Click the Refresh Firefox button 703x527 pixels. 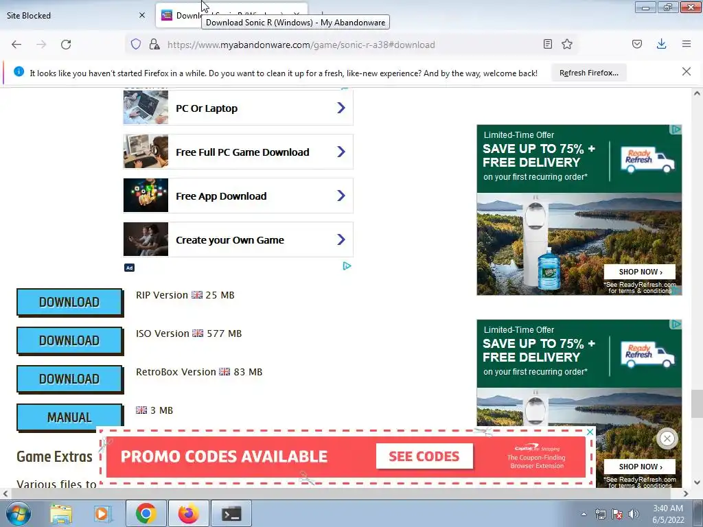coord(588,73)
